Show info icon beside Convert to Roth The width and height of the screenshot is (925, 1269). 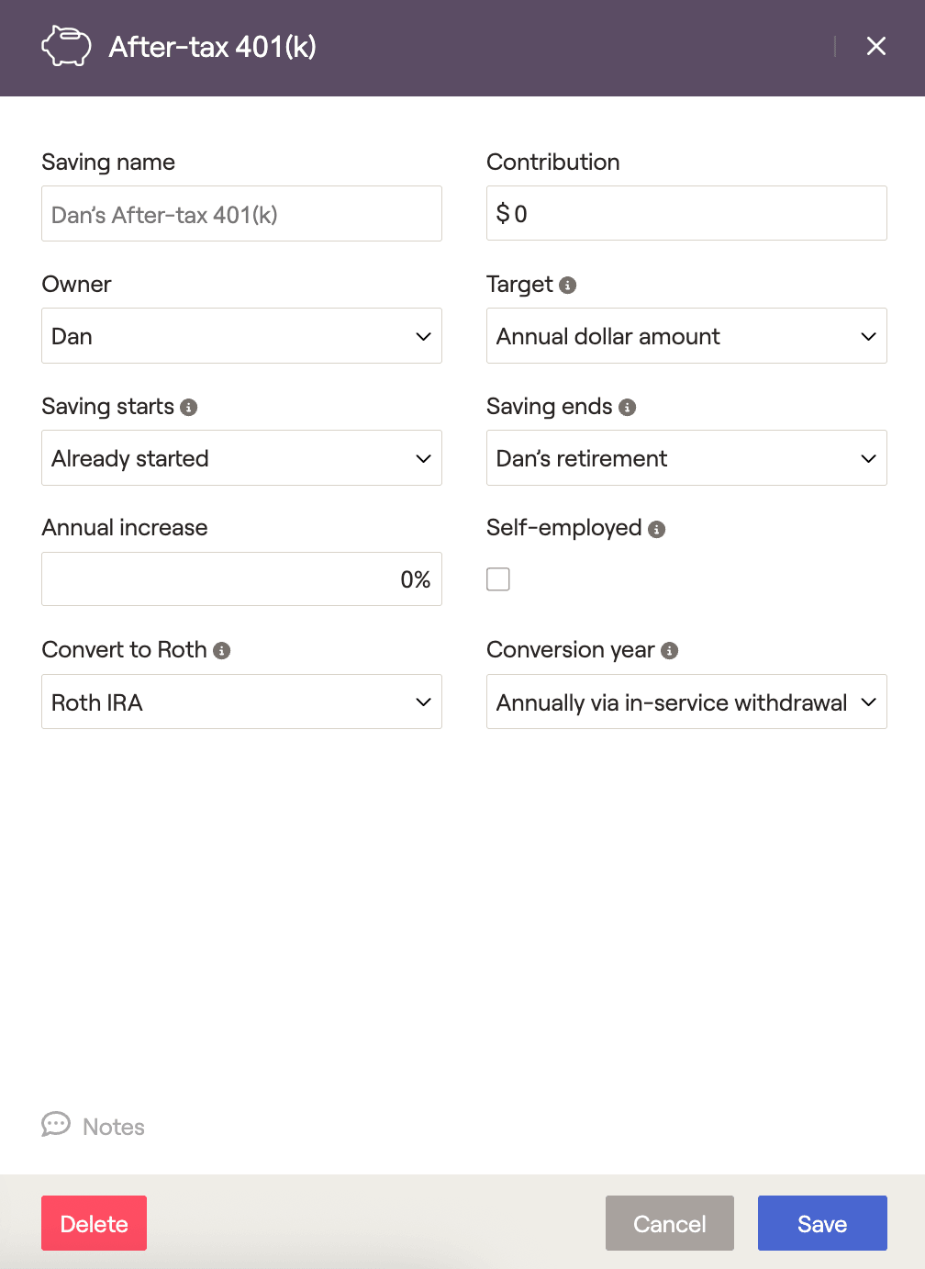pos(222,651)
